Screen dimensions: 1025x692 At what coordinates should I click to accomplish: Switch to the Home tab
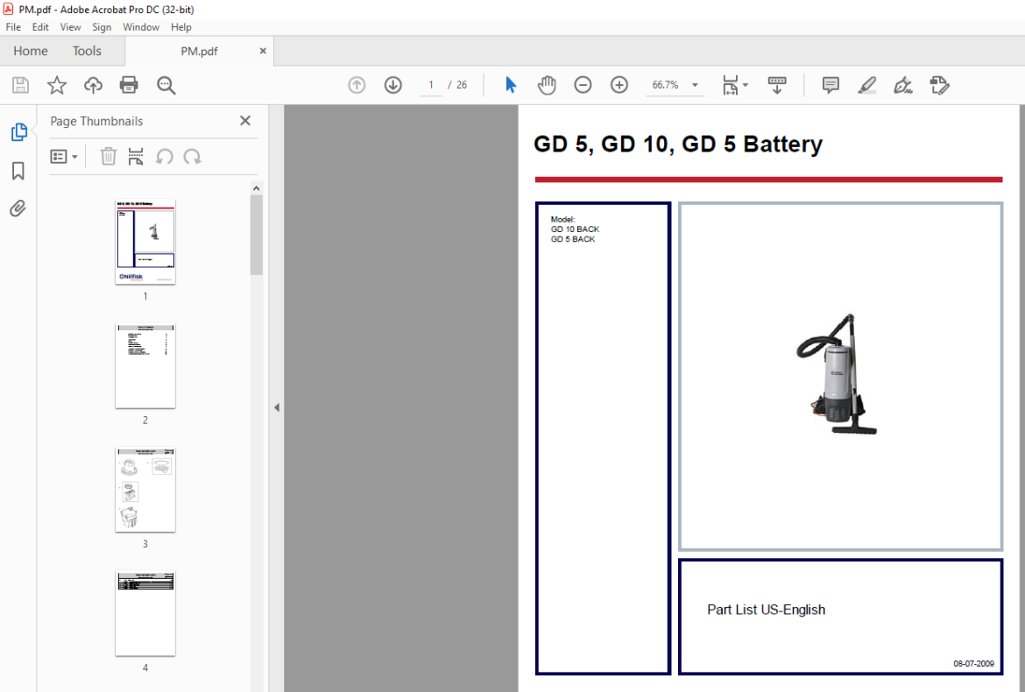pos(31,51)
